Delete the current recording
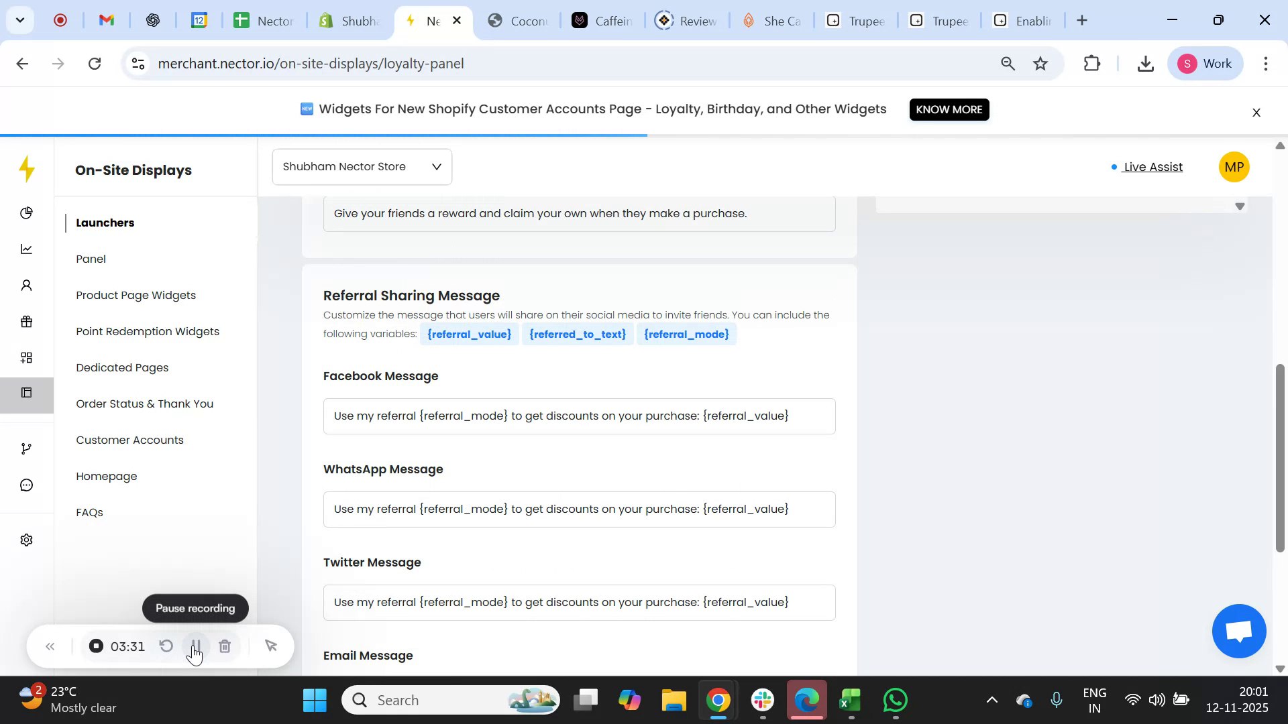Viewport: 1288px width, 724px height. [225, 646]
